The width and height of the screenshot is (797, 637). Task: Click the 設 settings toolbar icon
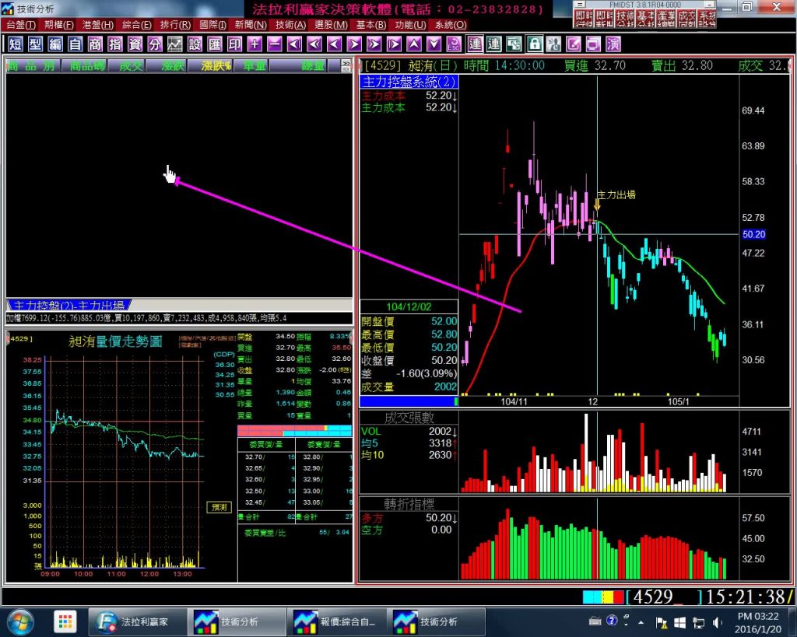(195, 44)
